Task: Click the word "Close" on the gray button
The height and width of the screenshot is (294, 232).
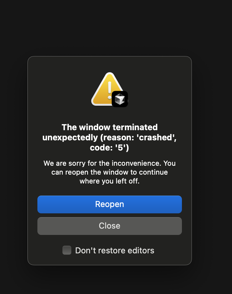Action: point(110,226)
